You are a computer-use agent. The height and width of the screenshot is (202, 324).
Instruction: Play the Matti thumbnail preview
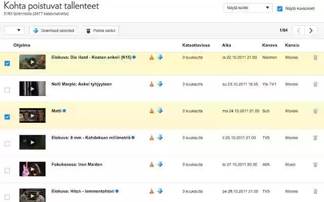tap(32, 116)
